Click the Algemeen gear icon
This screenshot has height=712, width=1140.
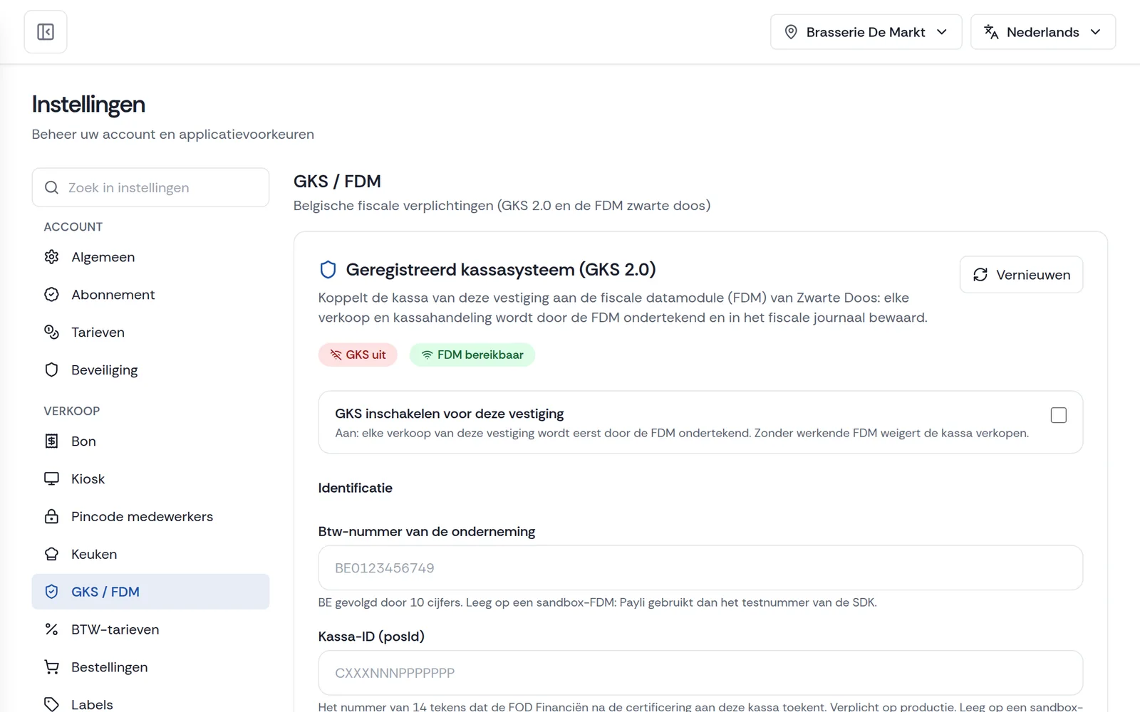(x=51, y=257)
